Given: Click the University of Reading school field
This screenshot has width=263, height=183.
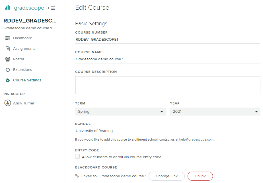Looking at the screenshot, I should [167, 131].
